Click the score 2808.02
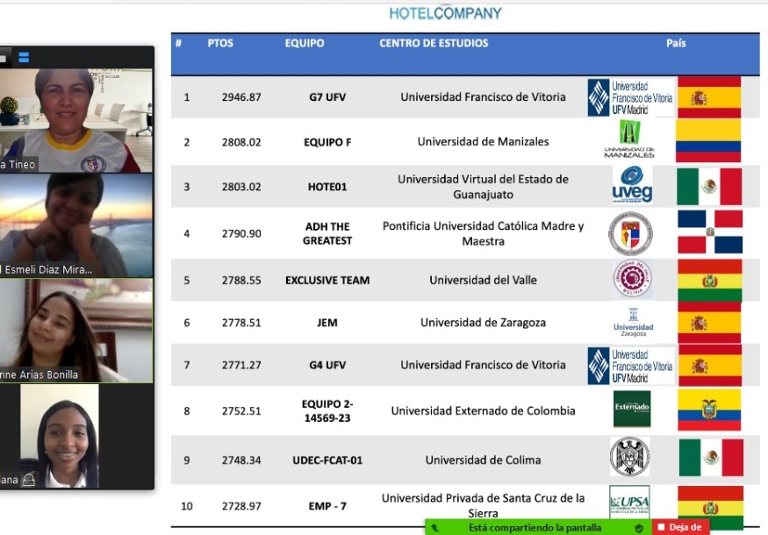 tap(241, 142)
